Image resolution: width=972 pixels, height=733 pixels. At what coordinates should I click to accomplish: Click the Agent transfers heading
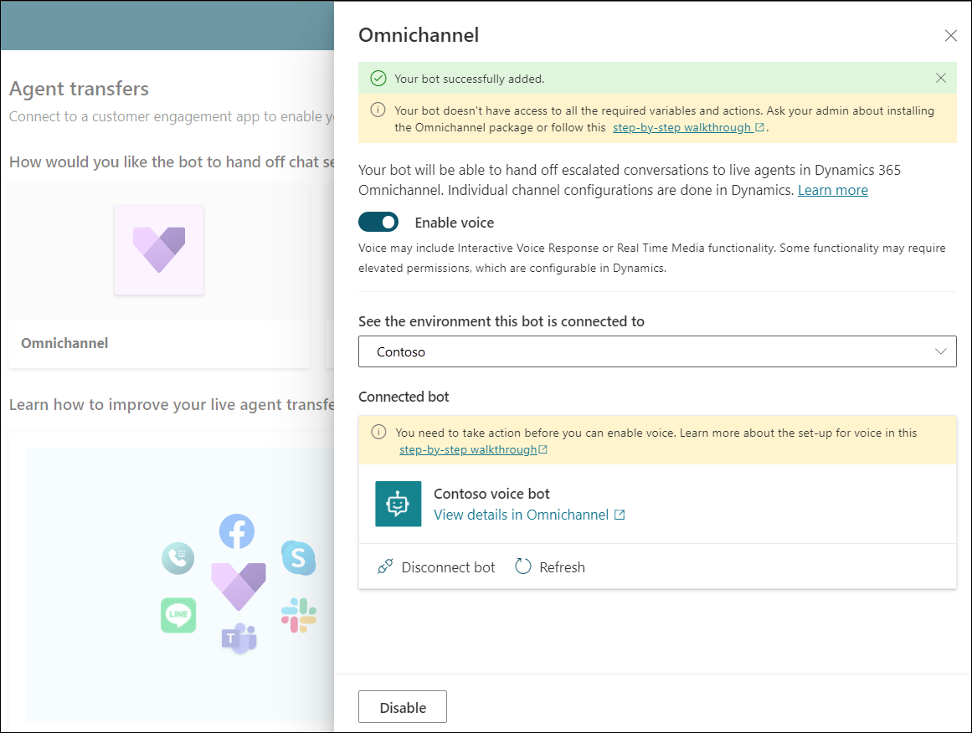pos(79,89)
